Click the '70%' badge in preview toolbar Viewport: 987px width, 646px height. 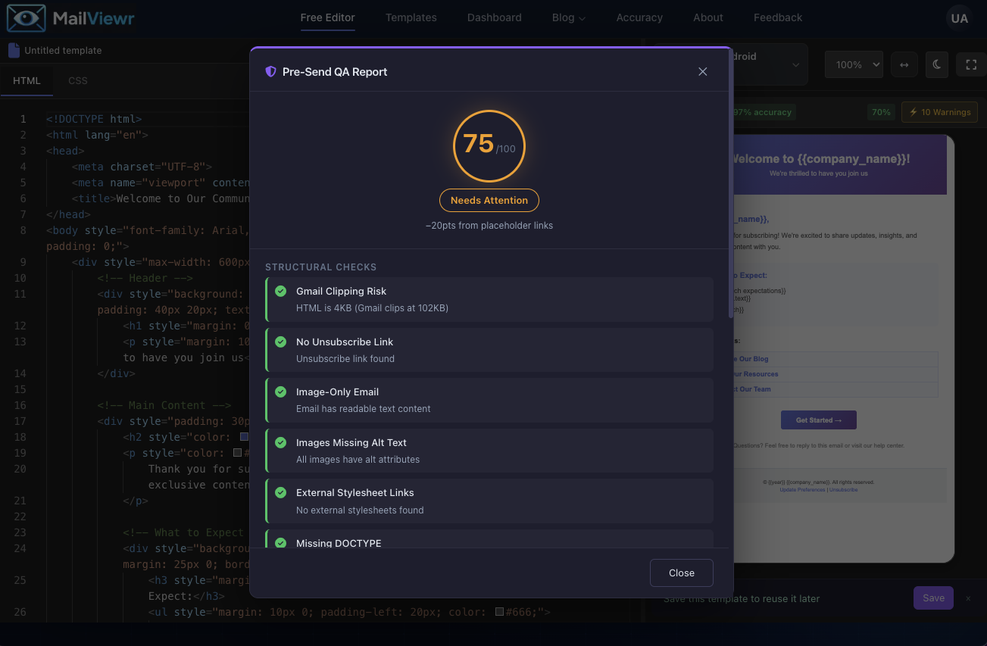[x=881, y=112]
